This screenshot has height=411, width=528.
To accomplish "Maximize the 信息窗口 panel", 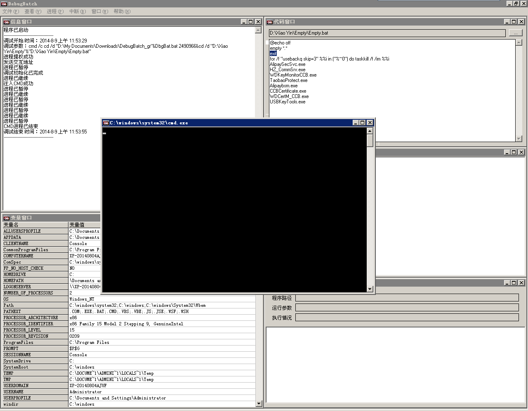I will coord(251,22).
